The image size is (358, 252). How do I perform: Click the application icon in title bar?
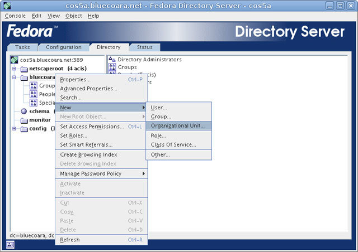click(x=7, y=6)
